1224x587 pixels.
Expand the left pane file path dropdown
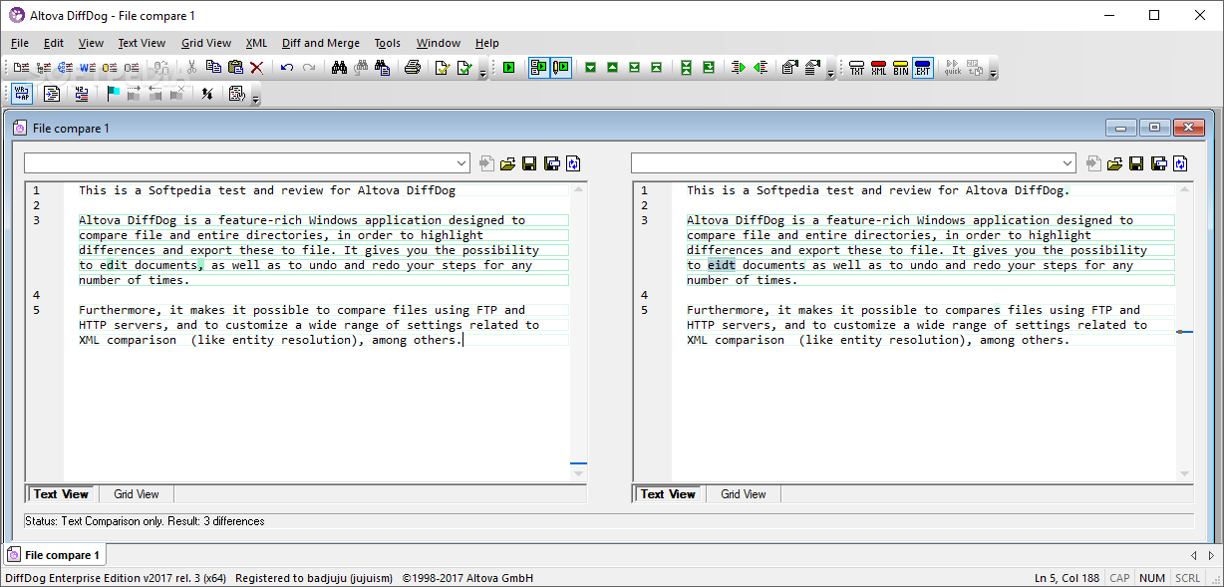tap(460, 163)
